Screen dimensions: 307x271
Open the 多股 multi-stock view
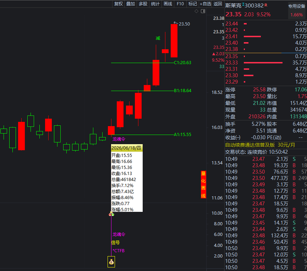tap(143, 4)
